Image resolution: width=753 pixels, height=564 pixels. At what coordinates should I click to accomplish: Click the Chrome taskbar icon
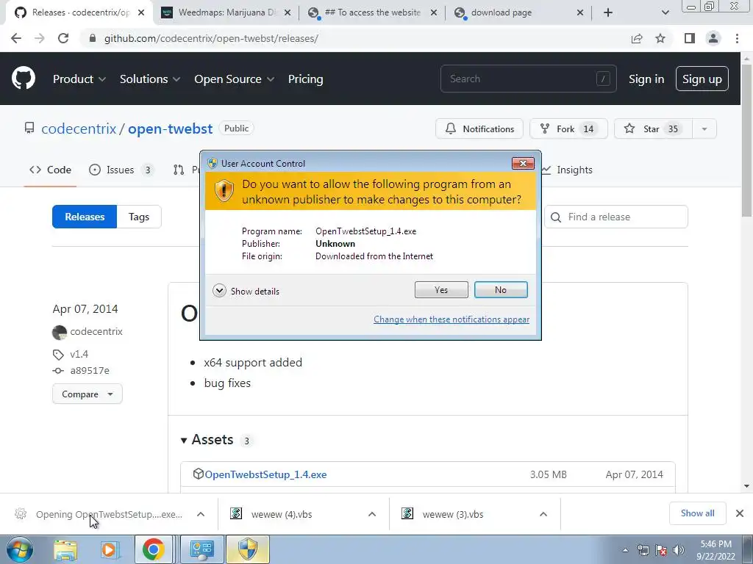(153, 549)
